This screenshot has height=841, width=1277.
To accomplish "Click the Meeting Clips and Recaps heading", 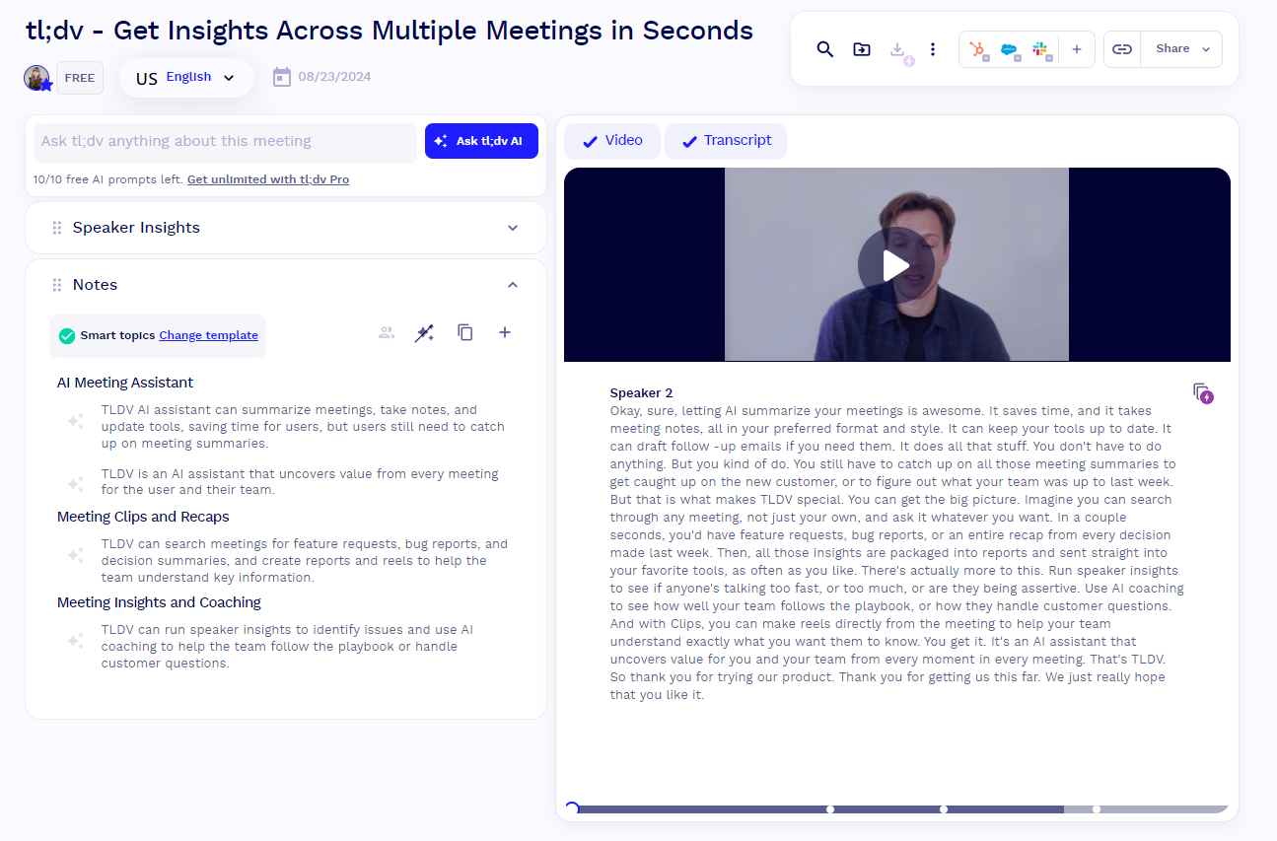I will click(143, 517).
